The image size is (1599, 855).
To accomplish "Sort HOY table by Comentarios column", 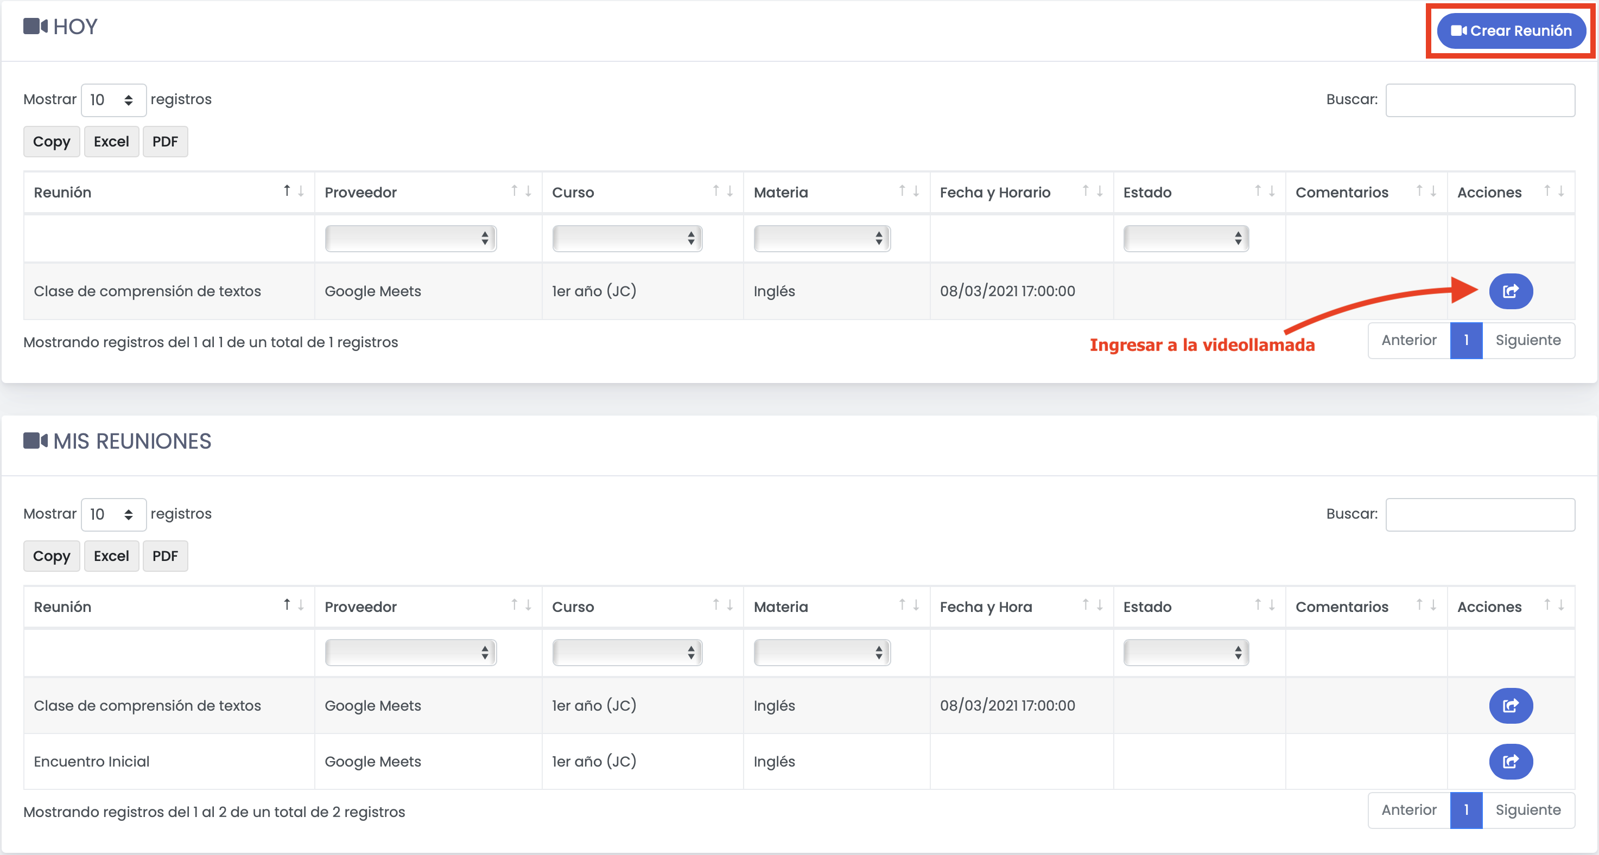I will (1426, 192).
